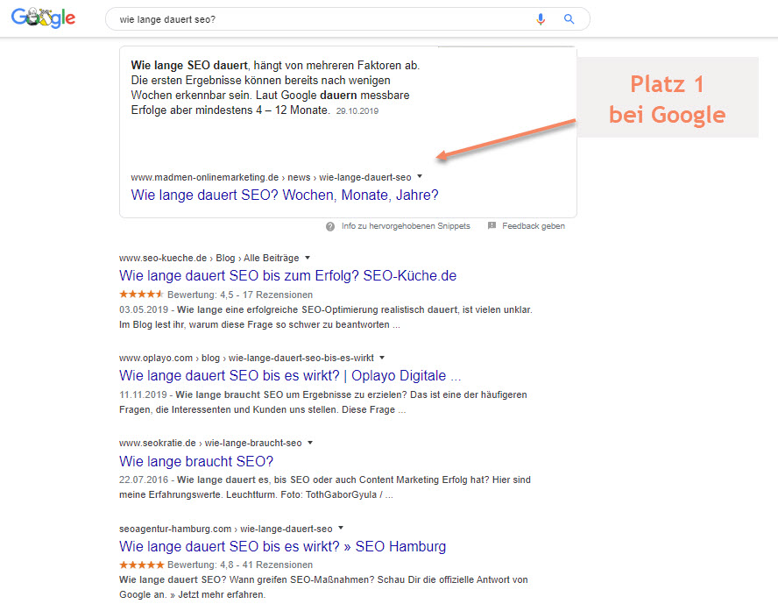778x611 pixels.
Task: Expand the dropdown arrow next to the seoagentur-hamburg.com URL
Action: [341, 528]
